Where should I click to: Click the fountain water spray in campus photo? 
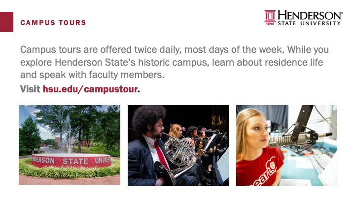coord(69,133)
